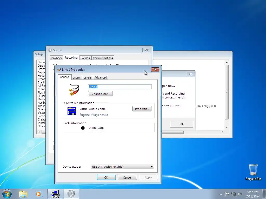Click OK in the background message dialog
This screenshot has width=266, height=199.
pyautogui.click(x=182, y=124)
